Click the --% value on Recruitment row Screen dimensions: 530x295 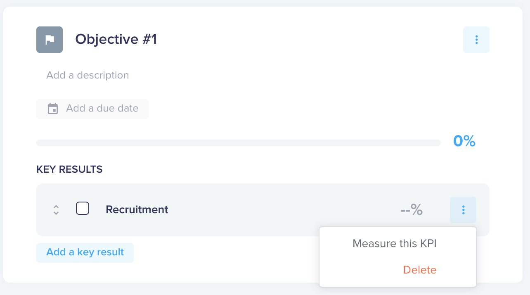point(412,210)
